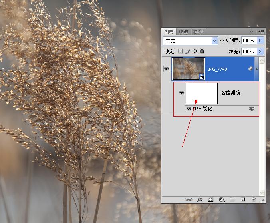This screenshot has width=270, height=223.
Task: Click the 填充 value field
Action: pos(249,52)
